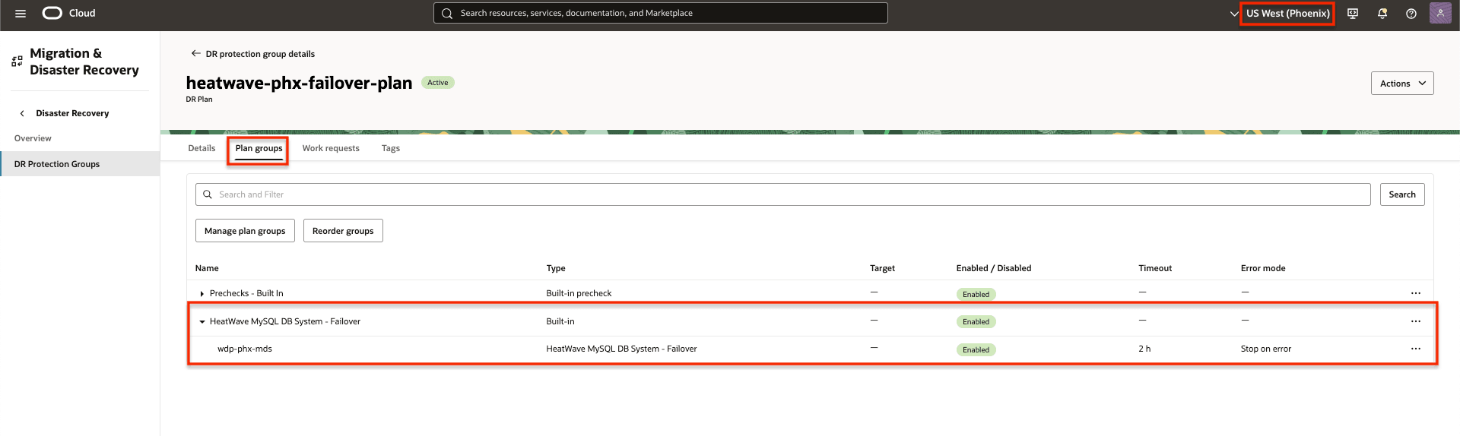This screenshot has width=1460, height=436.
Task: Click Reorder groups button
Action: pos(343,231)
